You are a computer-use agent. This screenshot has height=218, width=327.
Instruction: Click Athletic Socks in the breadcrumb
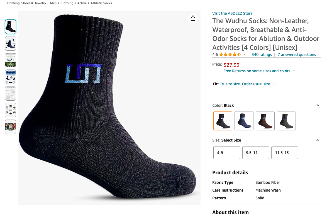coord(101,3)
